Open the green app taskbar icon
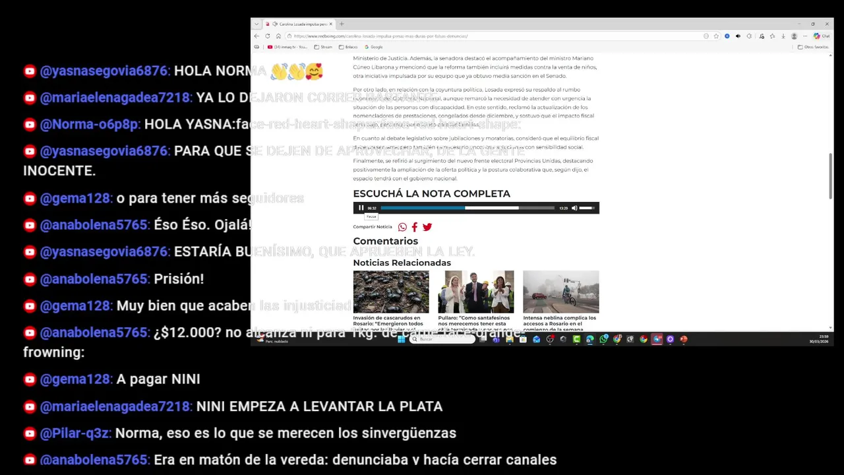This screenshot has width=844, height=475. tap(576, 340)
